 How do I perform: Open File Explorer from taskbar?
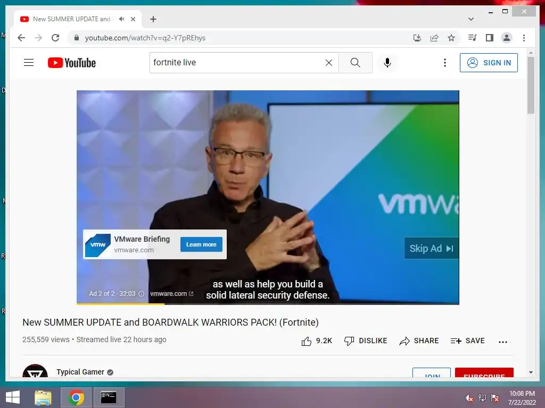43,397
